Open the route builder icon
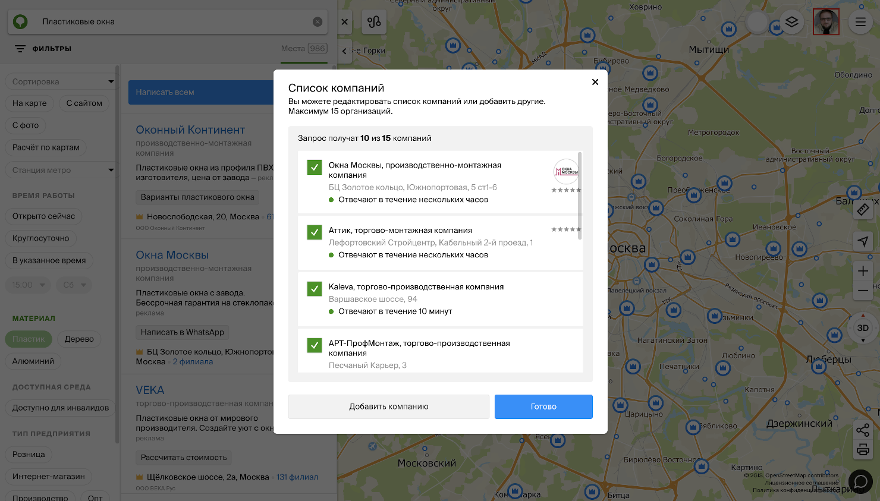The height and width of the screenshot is (501, 880). [374, 22]
